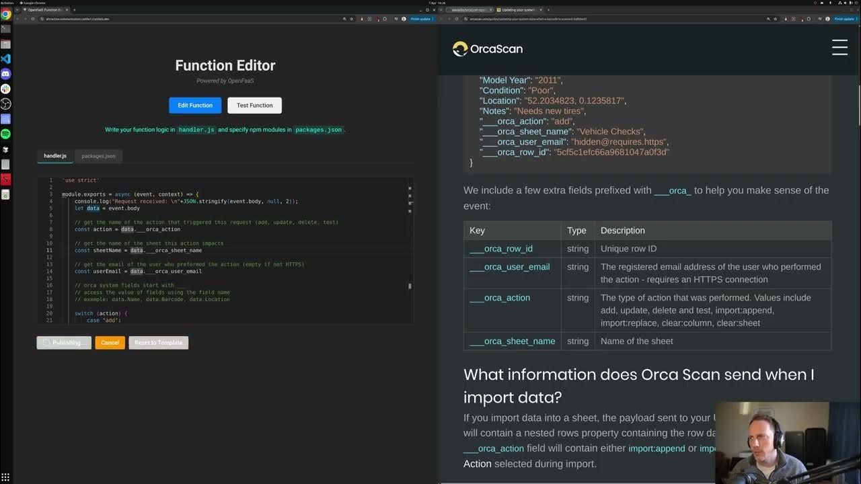Bookmark the OrcaScan page via star icon
Viewport: 861px width, 484px height.
pos(776,19)
